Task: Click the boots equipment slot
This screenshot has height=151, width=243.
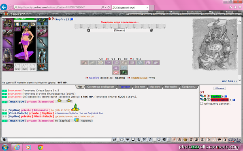Action: [42, 67]
